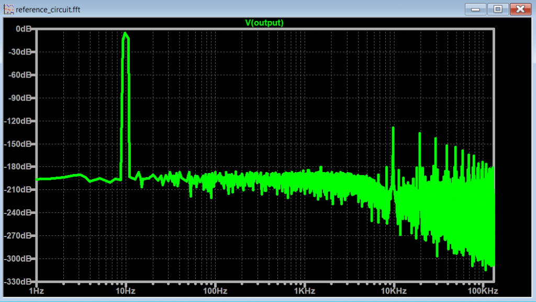Maximize the FFT plot window
Viewport: 536px width, 302px height.
pyautogui.click(x=498, y=9)
